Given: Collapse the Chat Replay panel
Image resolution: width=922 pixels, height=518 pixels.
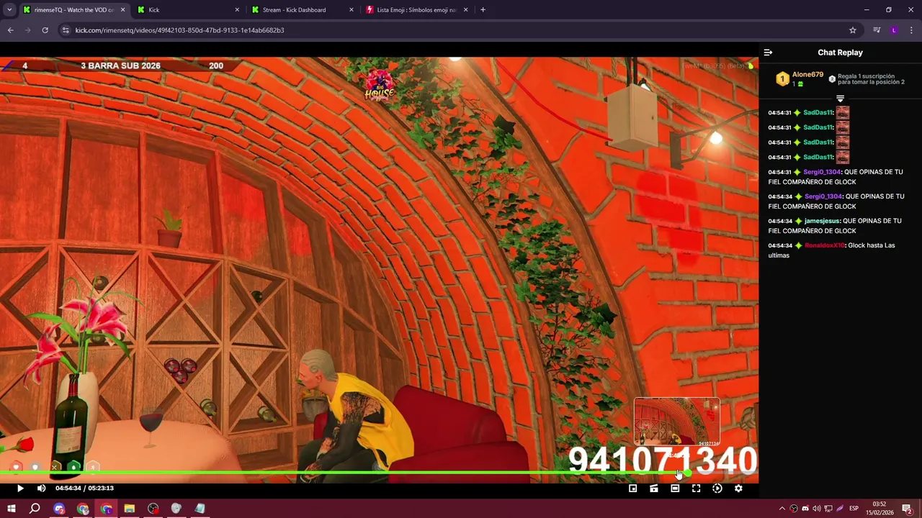Looking at the screenshot, I should pos(768,53).
